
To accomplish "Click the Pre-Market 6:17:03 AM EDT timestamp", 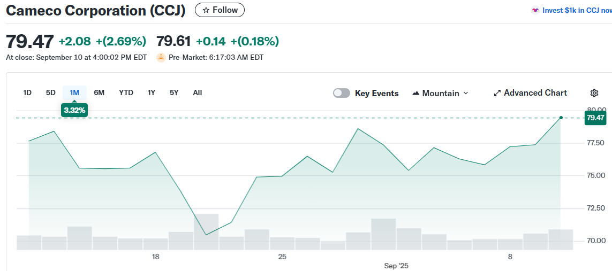I will click(x=216, y=58).
